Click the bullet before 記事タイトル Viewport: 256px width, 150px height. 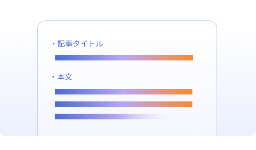(x=53, y=44)
